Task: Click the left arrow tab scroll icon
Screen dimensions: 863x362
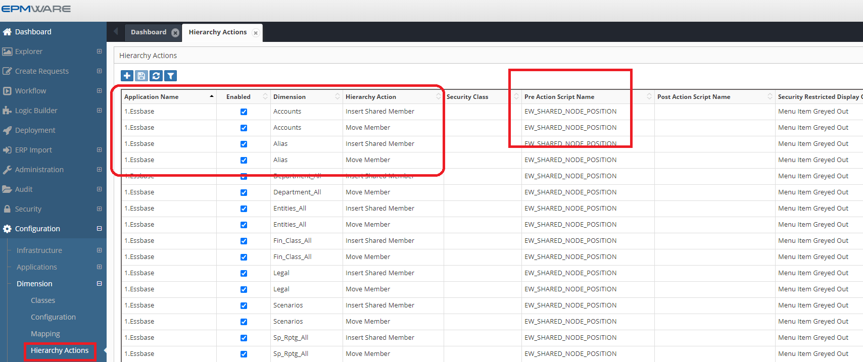Action: pos(116,32)
